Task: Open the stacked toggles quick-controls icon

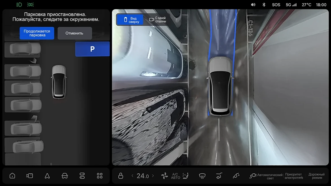Action: point(82,176)
